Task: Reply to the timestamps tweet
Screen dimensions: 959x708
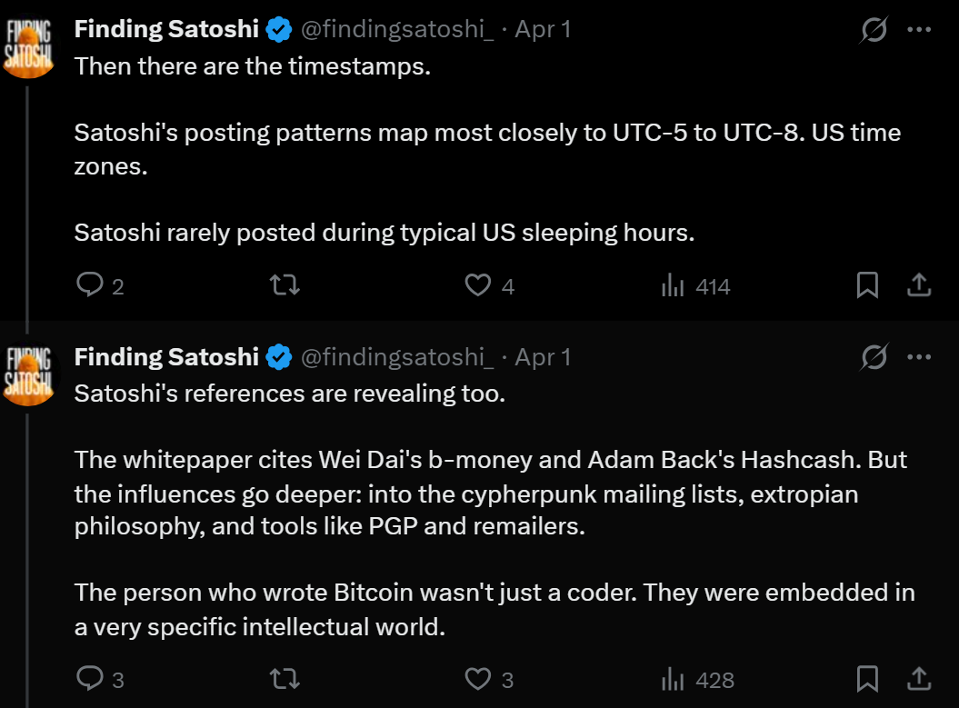Action: tap(91, 286)
